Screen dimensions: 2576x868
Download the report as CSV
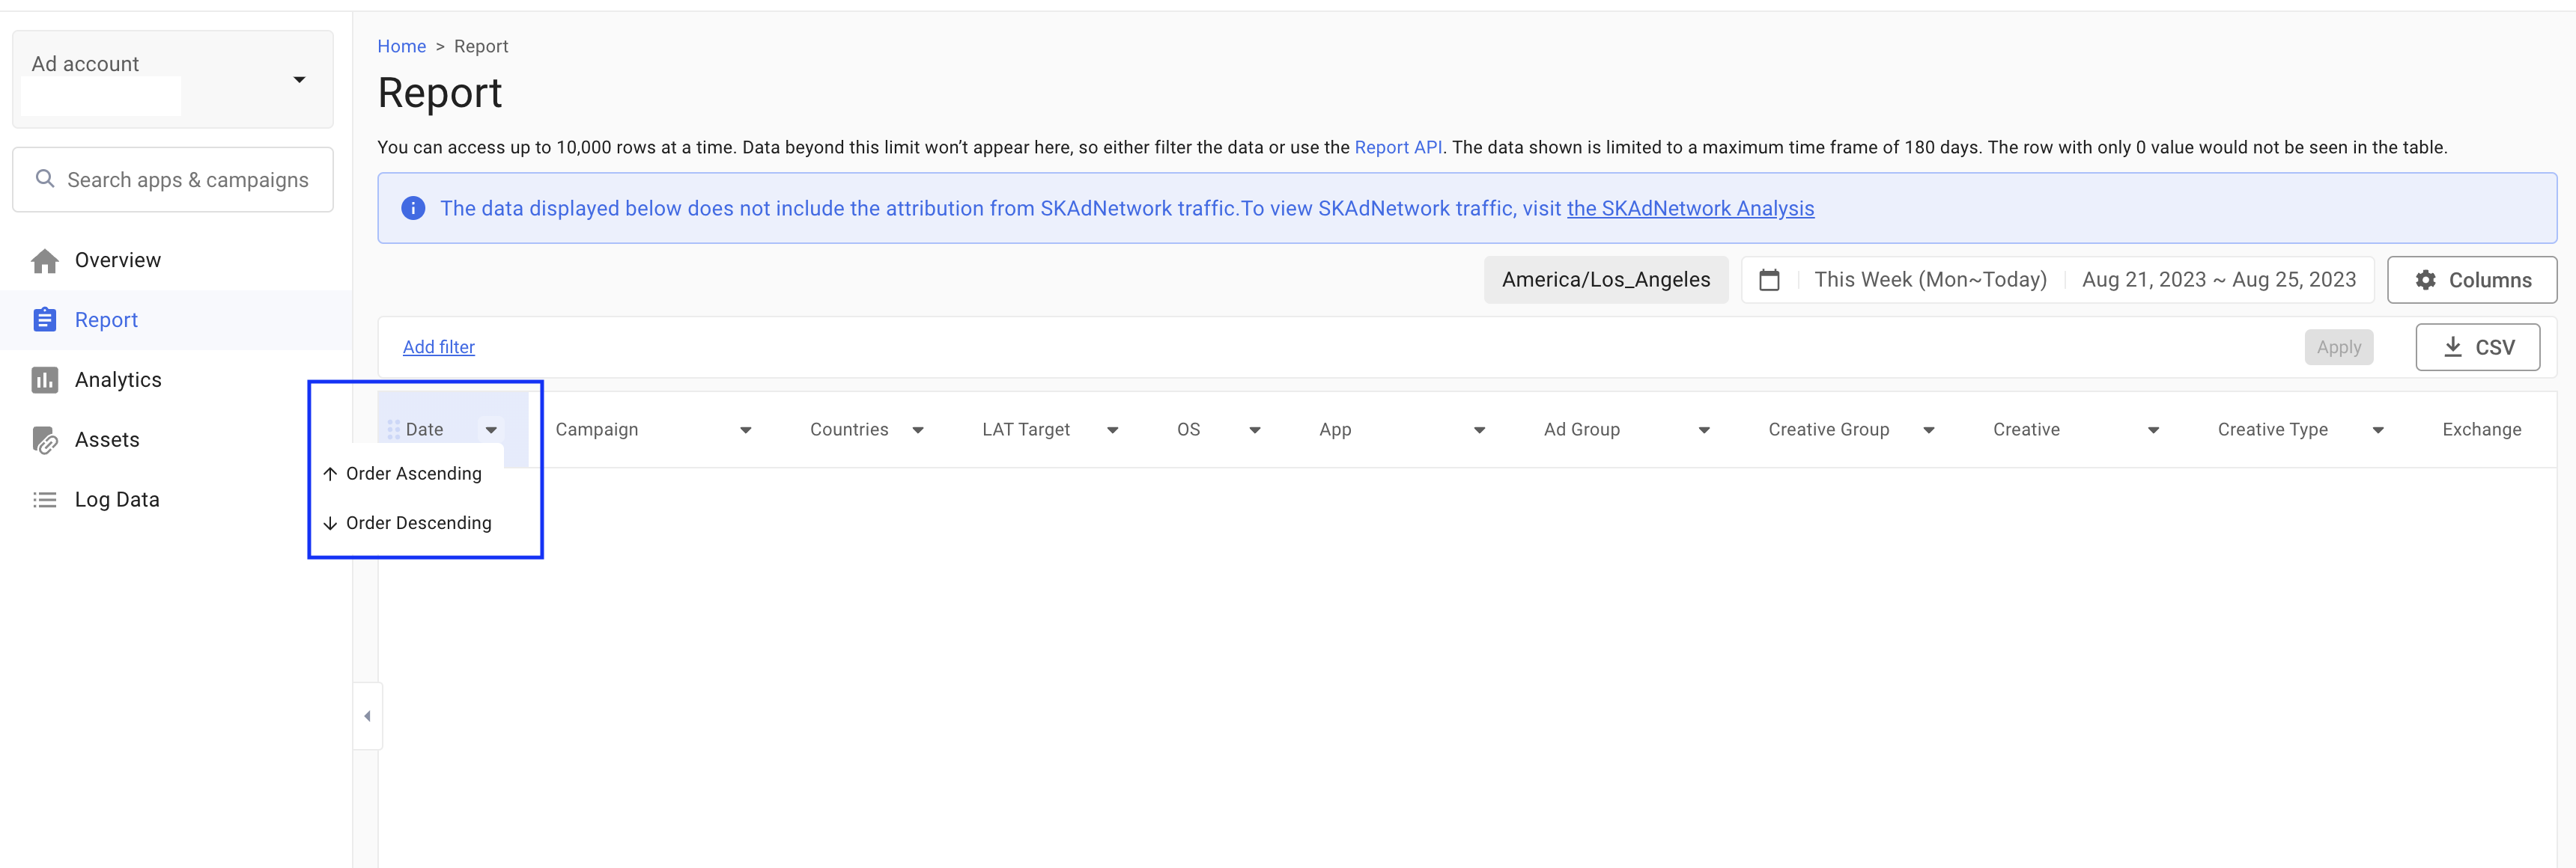pos(2478,346)
